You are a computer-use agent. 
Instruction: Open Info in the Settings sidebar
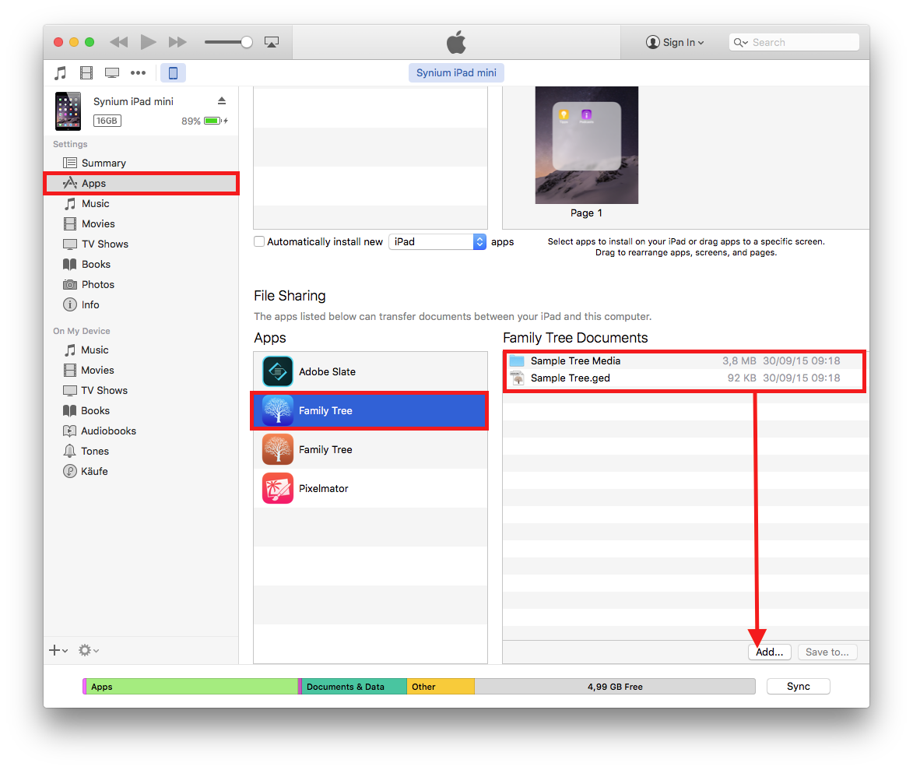pyautogui.click(x=141, y=304)
